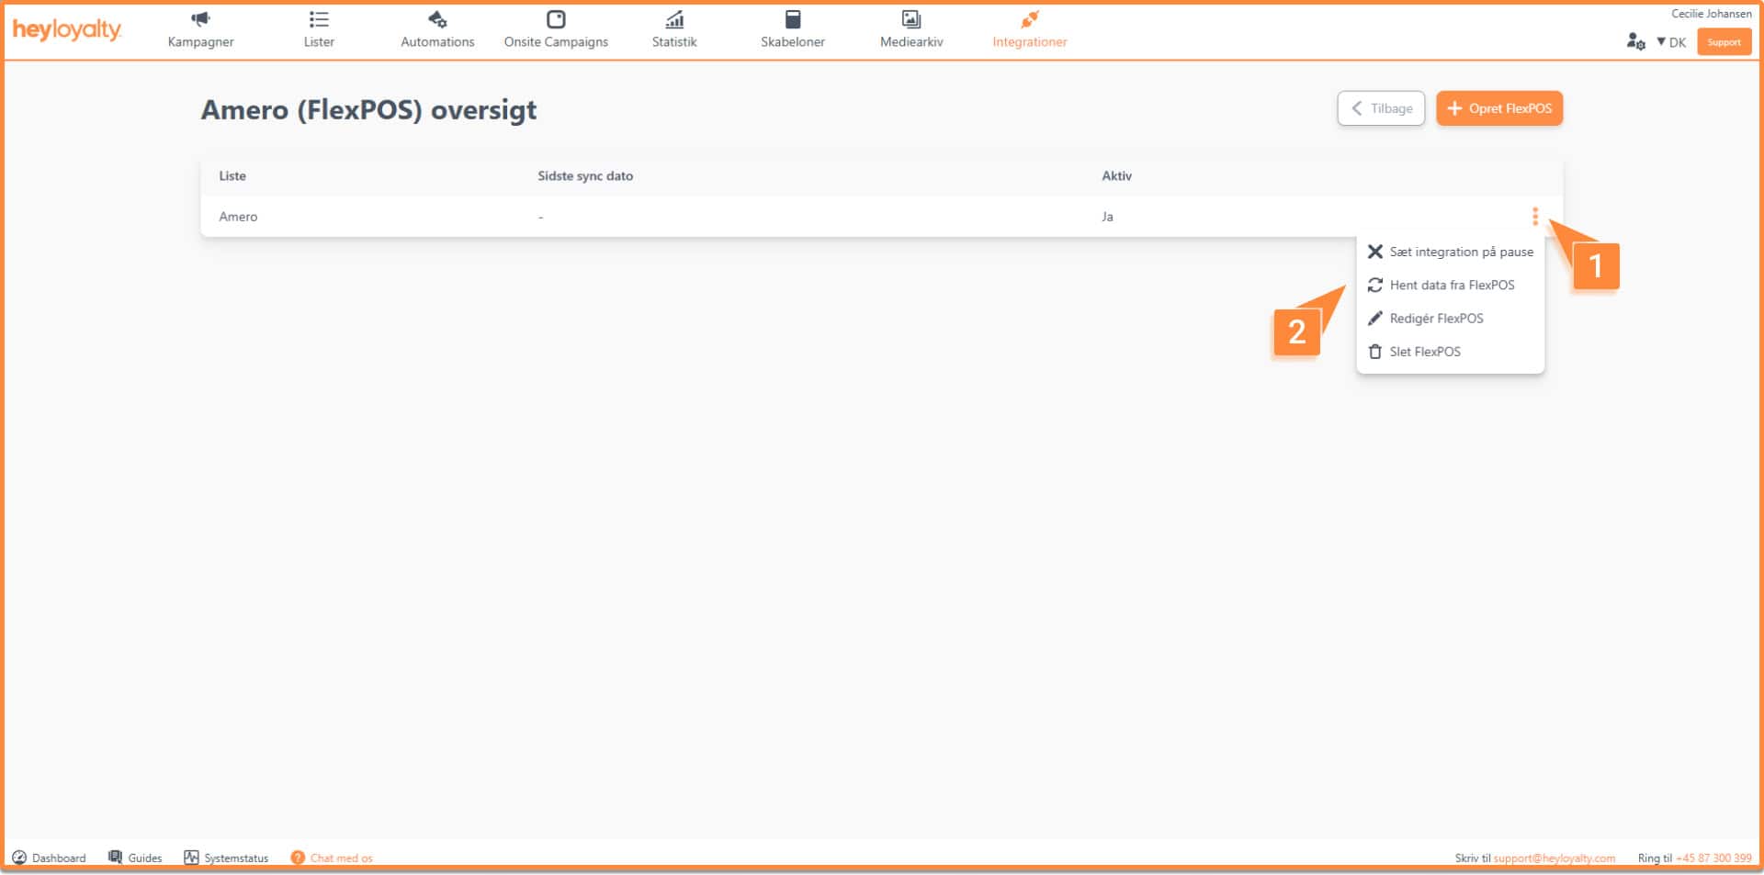
Task: Open Kampagner megaphone icon
Action: click(200, 19)
